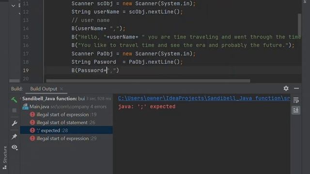
Task: Click 'Scanner PaObj' on line 17
Action: [92, 54]
